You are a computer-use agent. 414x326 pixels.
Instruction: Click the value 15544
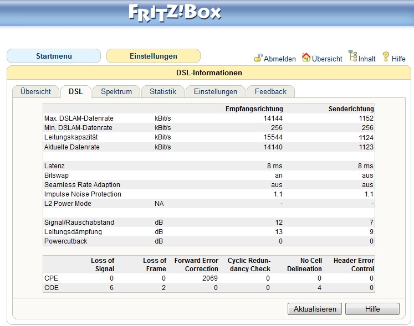(273, 137)
